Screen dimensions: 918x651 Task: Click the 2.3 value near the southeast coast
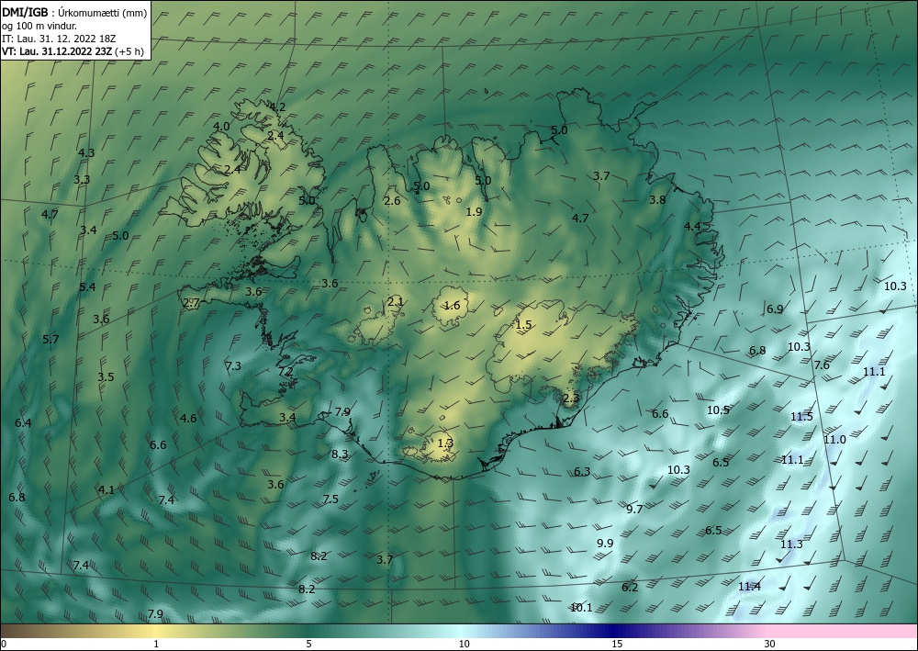pos(571,398)
